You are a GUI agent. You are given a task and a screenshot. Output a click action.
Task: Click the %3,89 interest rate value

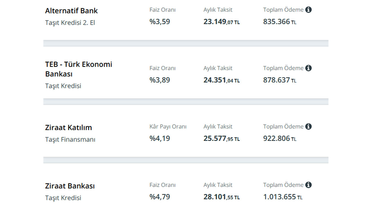(x=160, y=80)
